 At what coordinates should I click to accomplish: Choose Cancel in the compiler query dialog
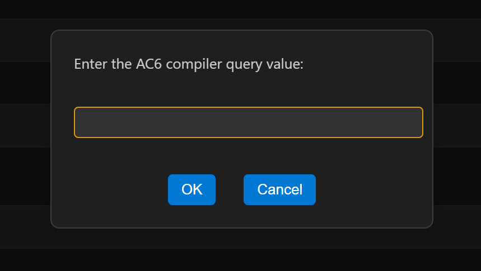[279, 189]
